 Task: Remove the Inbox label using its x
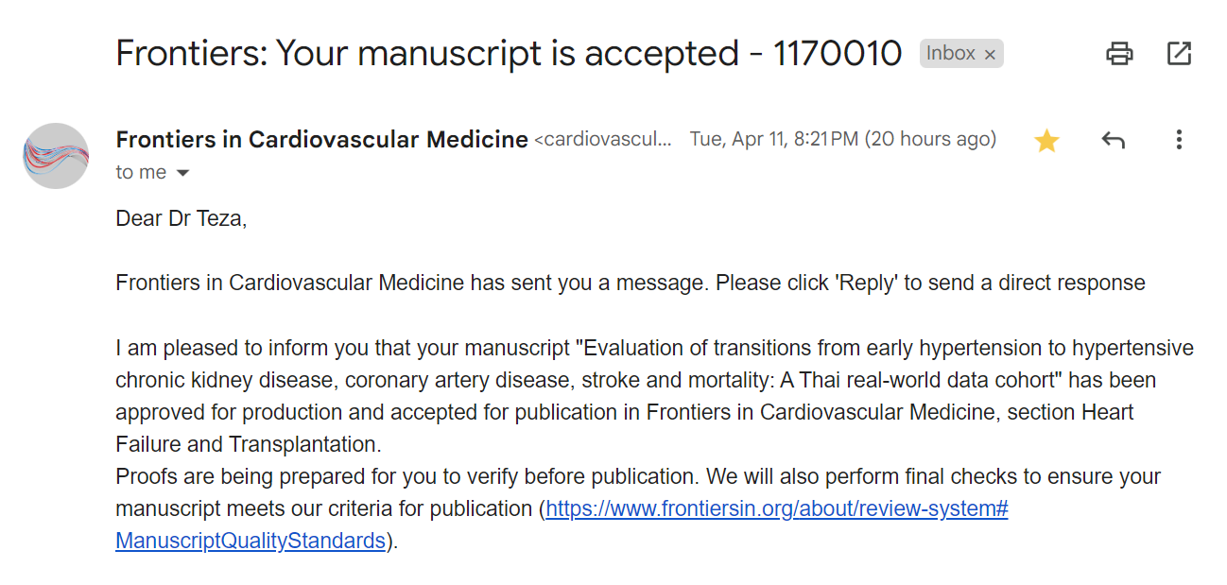(x=990, y=55)
